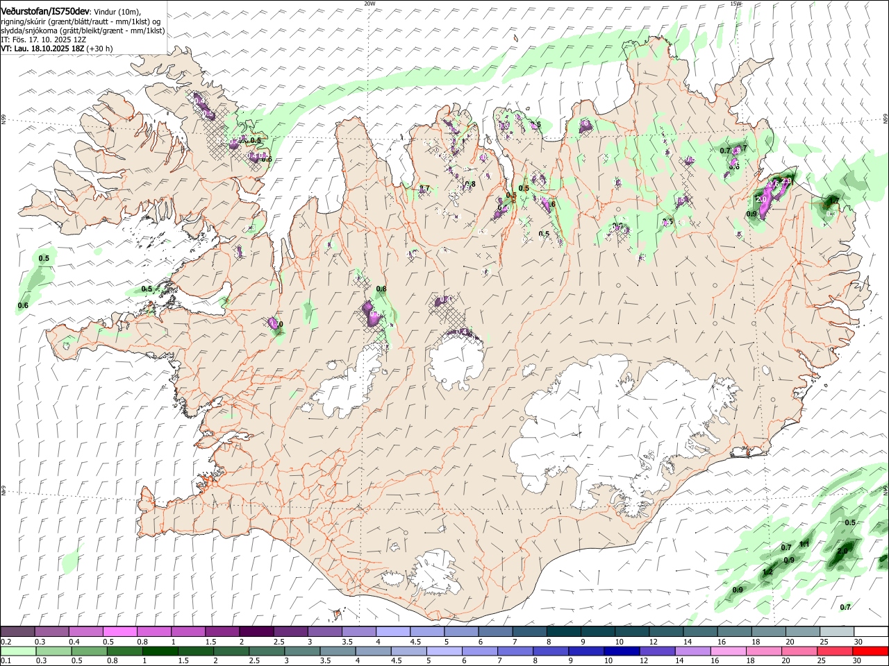889x666 pixels.
Task: Click the '30' label in top legend row
Action: (858, 642)
